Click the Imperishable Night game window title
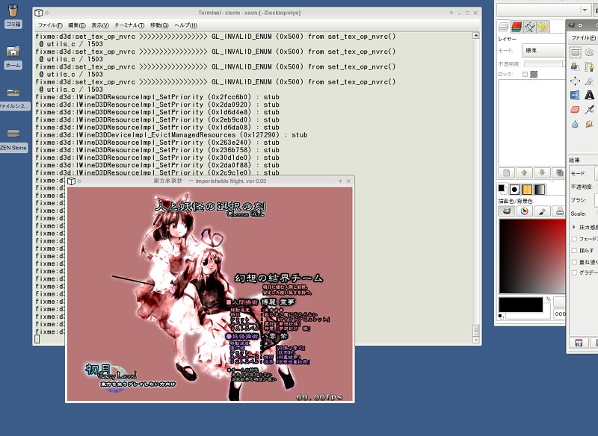Viewport: 598px width, 436px height. [210, 181]
